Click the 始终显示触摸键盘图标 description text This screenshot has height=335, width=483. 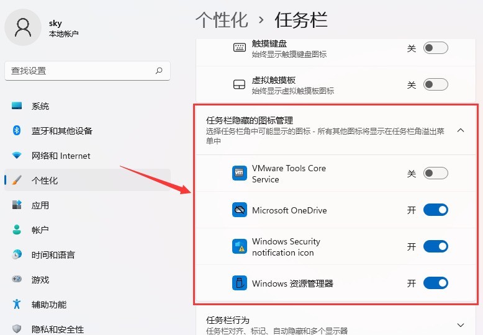pos(289,55)
